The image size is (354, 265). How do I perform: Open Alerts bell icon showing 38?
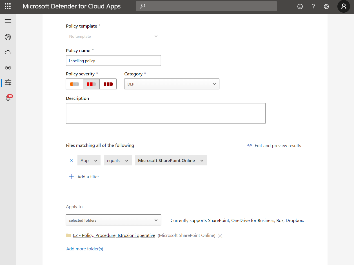point(8,98)
